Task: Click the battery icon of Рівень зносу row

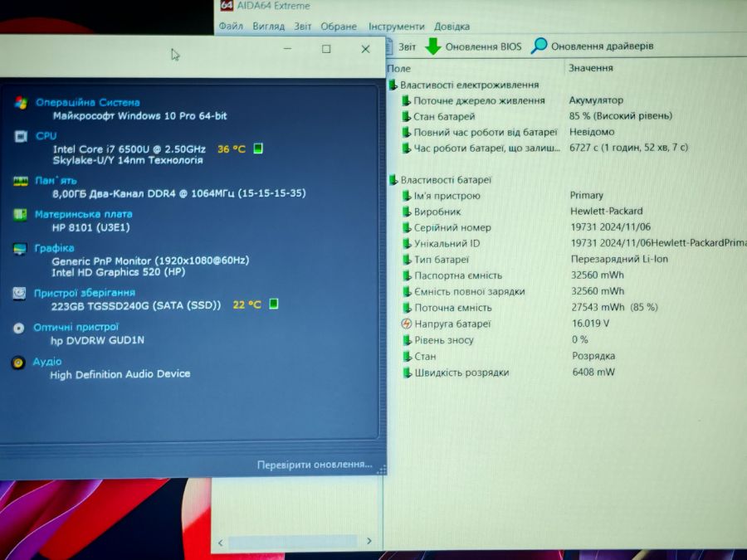Action: pos(407,340)
